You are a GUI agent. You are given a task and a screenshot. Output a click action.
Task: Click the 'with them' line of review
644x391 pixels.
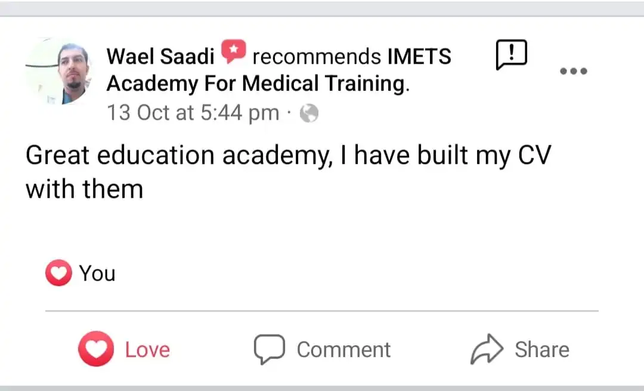tap(84, 190)
